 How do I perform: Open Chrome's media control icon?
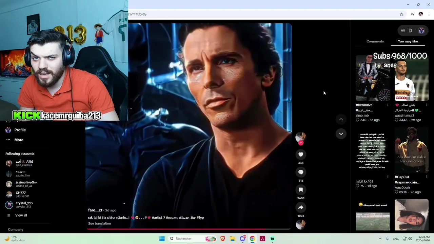point(413,14)
